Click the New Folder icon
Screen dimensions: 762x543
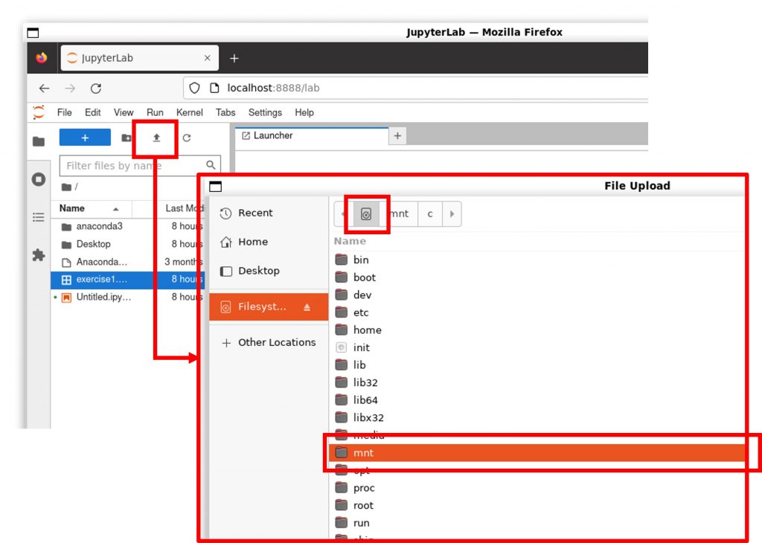[x=127, y=138]
